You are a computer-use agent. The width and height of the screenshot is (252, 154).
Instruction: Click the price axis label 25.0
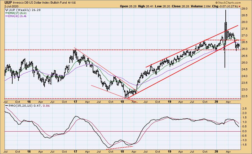(x=244, y=63)
